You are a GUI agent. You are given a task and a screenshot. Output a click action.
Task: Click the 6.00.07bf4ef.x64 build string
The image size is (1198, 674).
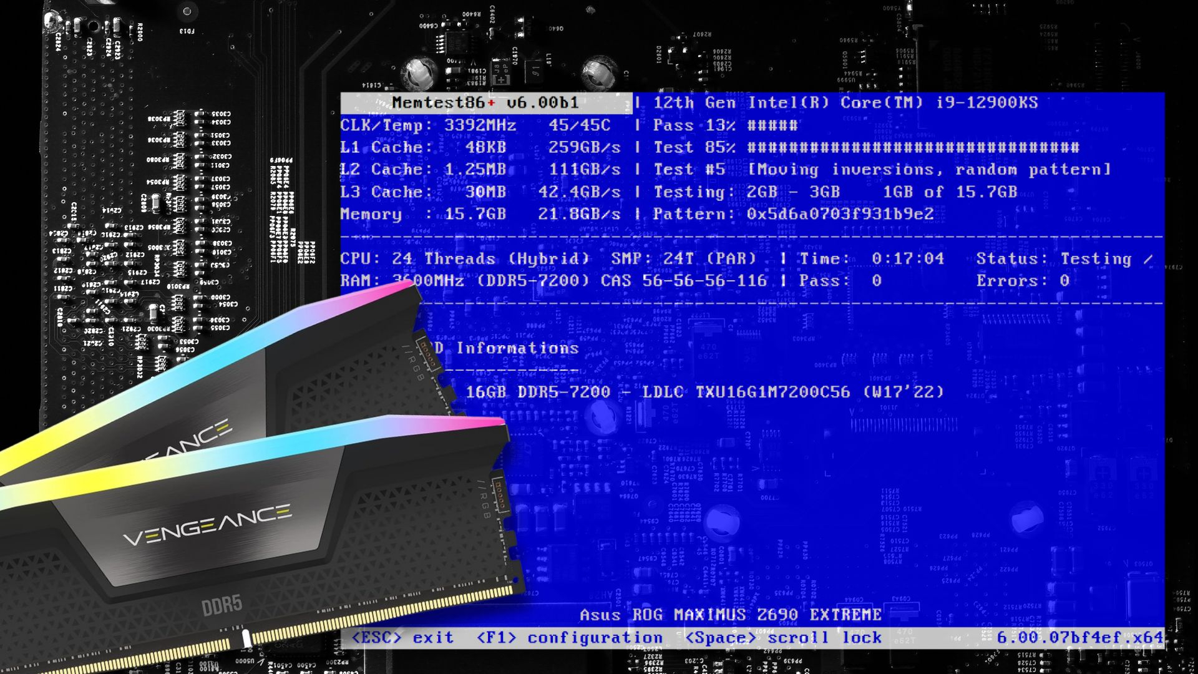[1079, 637]
